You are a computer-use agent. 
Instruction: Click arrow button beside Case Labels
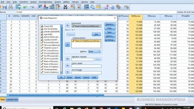coord(67,65)
